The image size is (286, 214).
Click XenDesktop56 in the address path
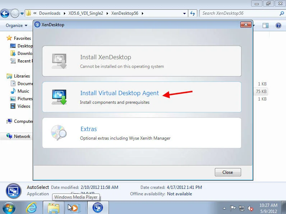pos(125,13)
